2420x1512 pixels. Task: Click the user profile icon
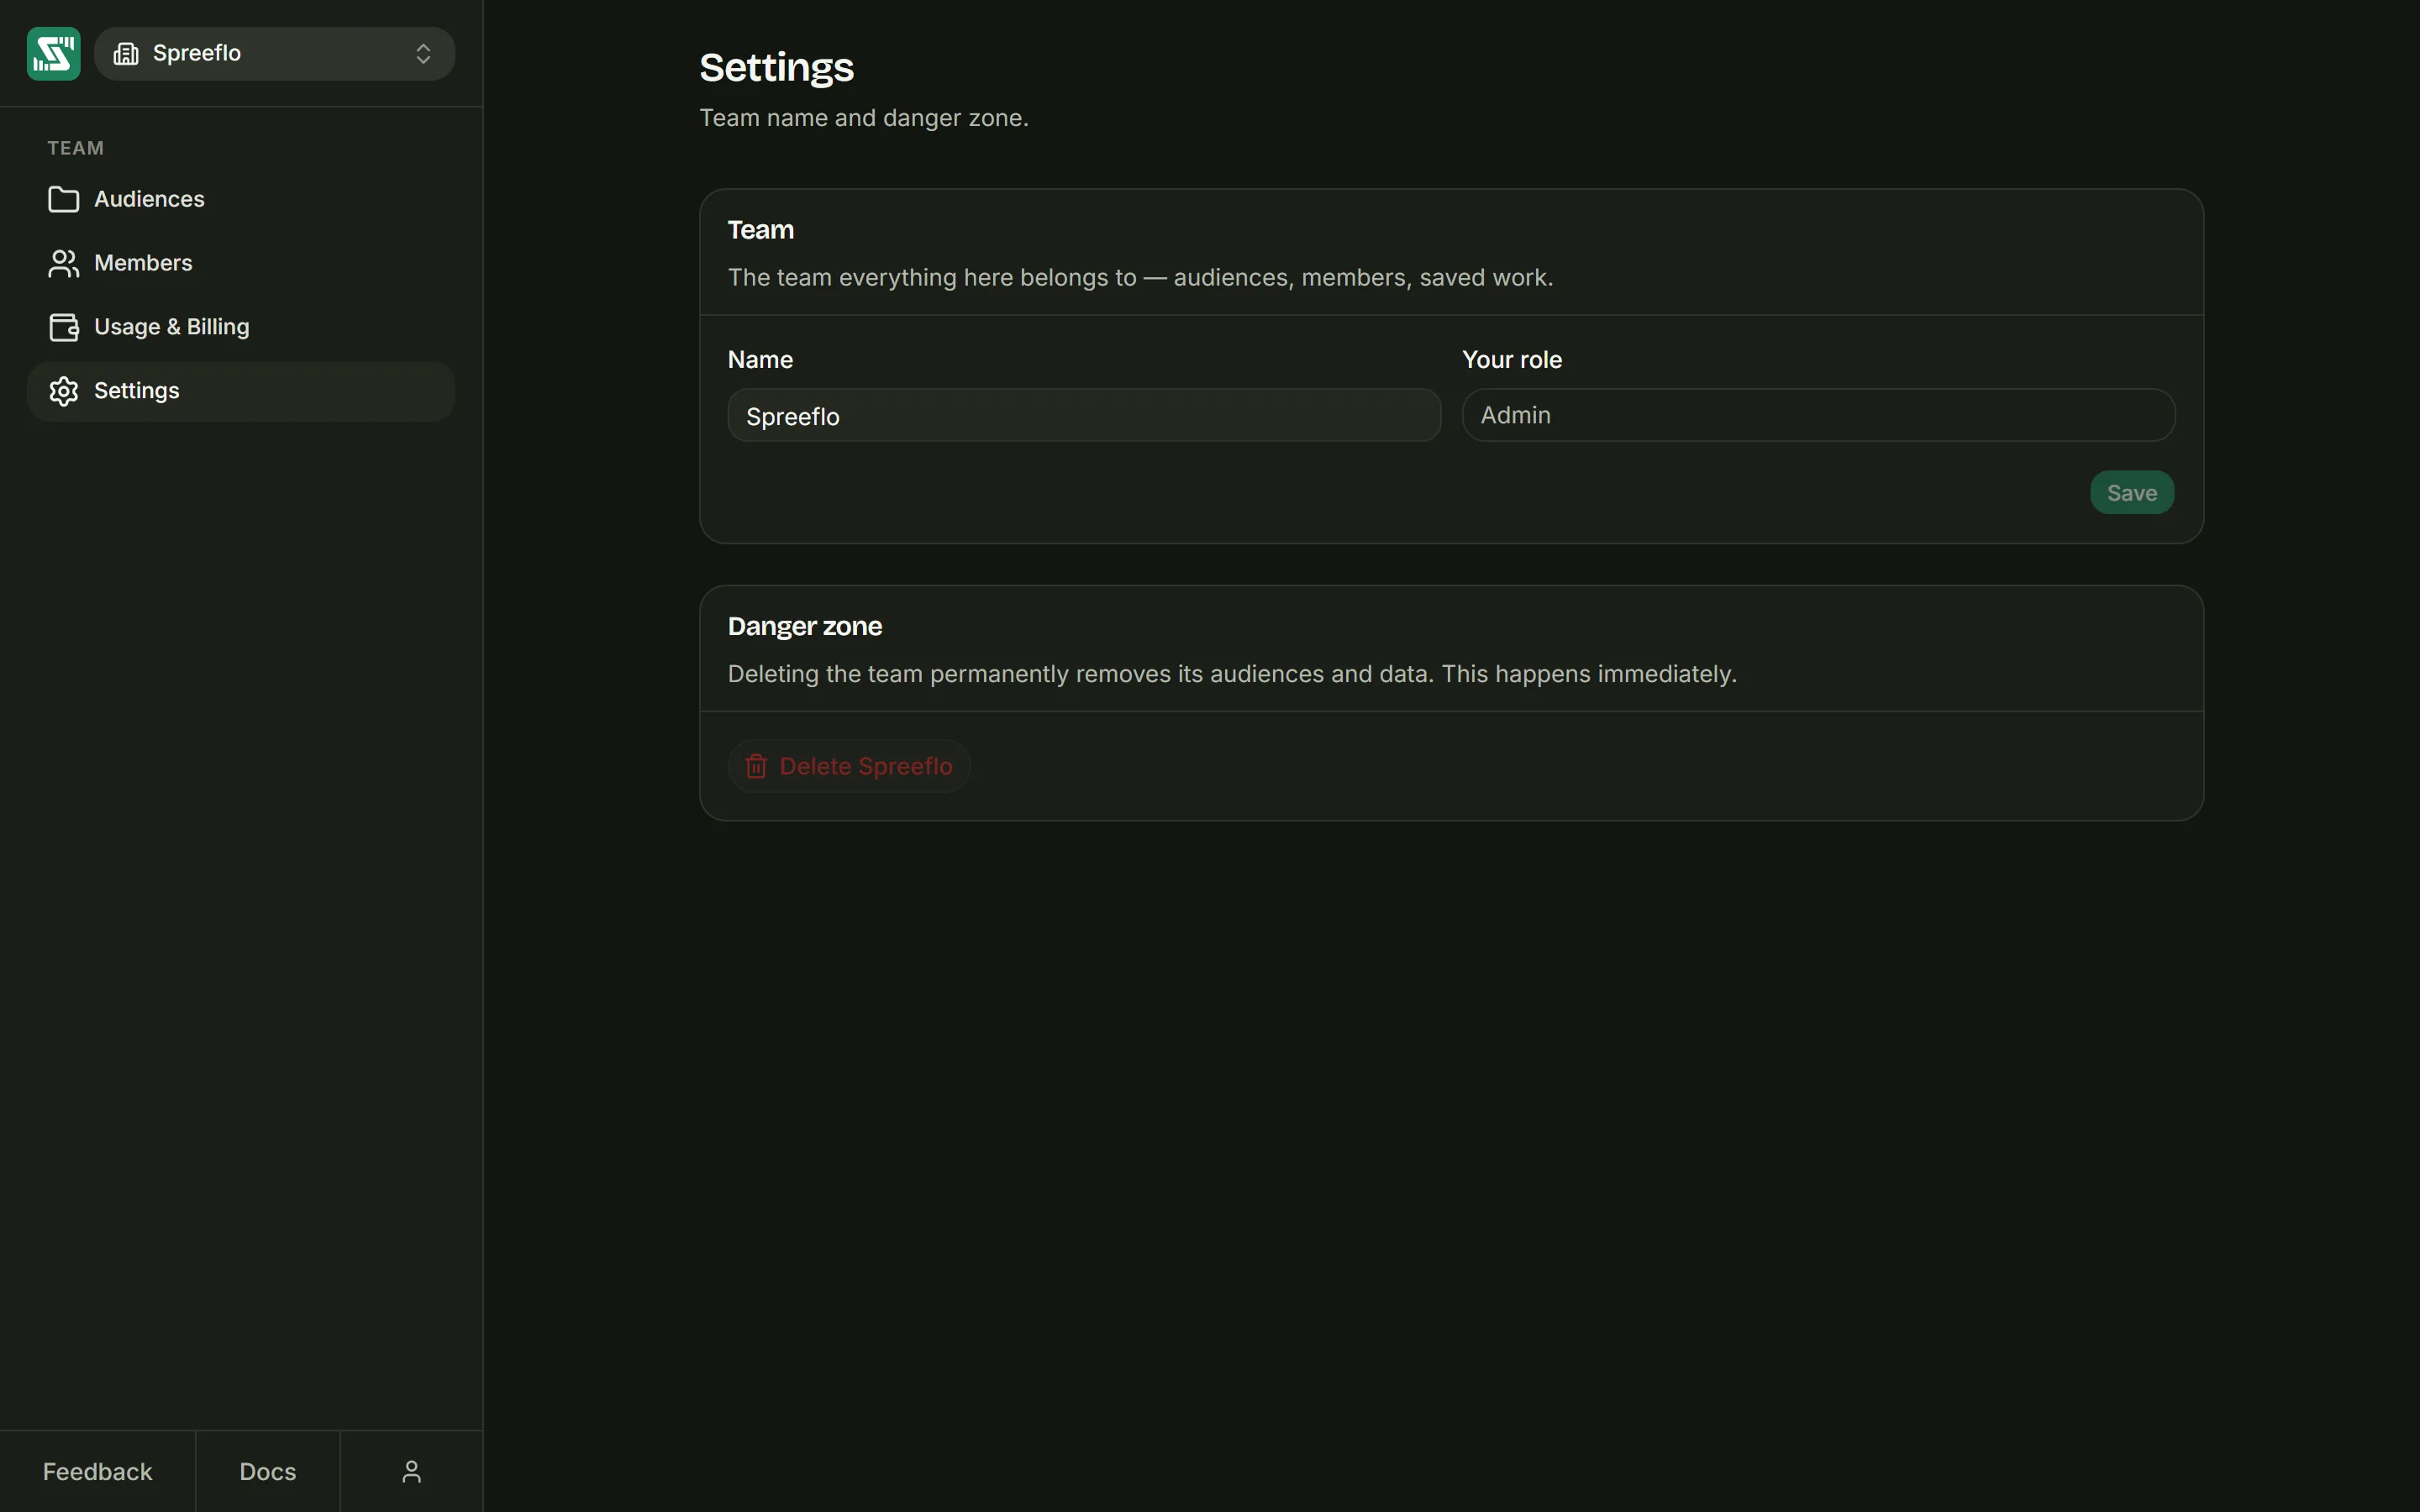coord(412,1471)
